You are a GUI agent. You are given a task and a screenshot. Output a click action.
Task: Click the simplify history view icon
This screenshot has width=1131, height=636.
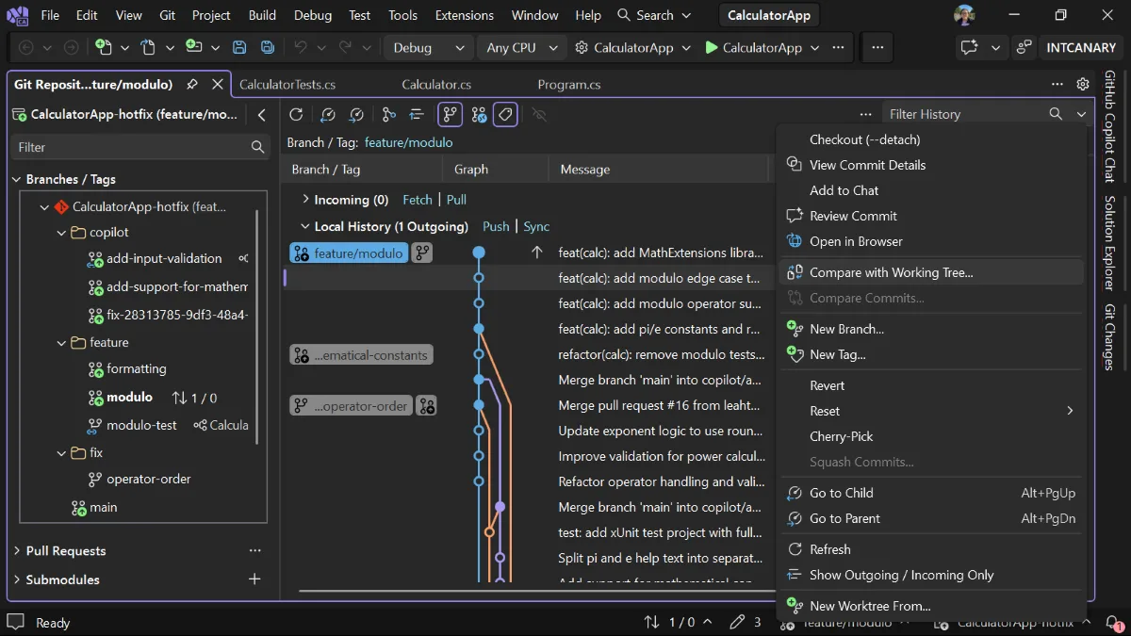point(417,114)
